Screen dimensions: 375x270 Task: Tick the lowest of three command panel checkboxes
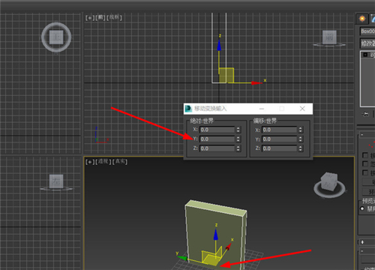[x=365, y=172]
